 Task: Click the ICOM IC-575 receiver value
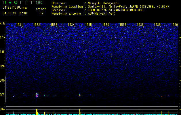(115, 10)
